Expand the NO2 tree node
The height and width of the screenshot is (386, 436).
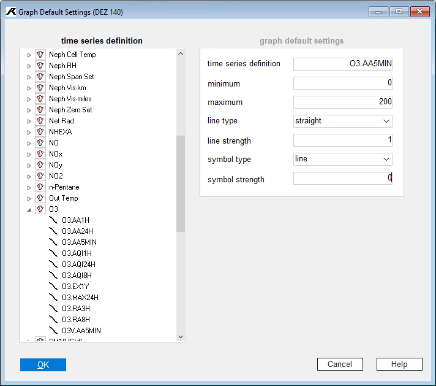tap(29, 176)
